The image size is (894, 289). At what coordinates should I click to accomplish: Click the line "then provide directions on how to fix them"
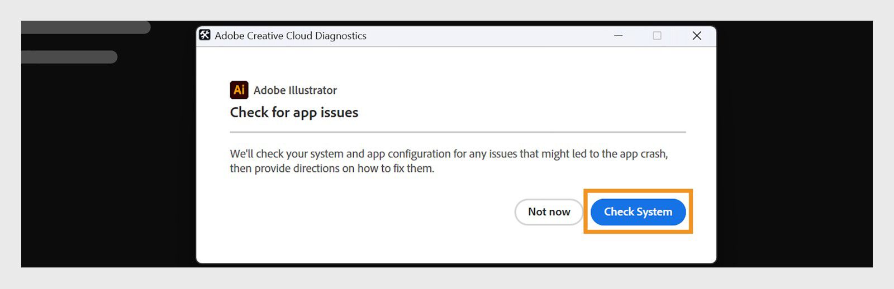pos(332,168)
